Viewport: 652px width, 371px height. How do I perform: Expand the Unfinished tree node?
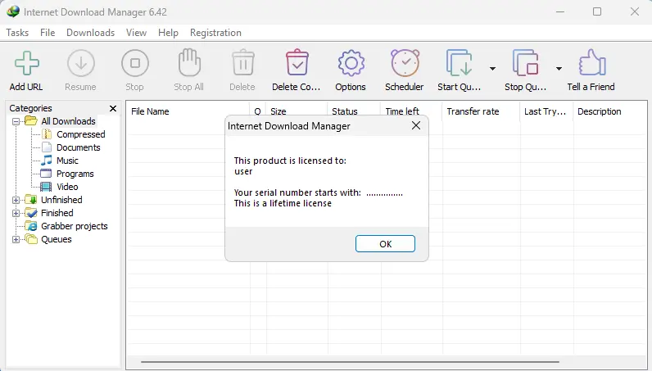(x=16, y=200)
